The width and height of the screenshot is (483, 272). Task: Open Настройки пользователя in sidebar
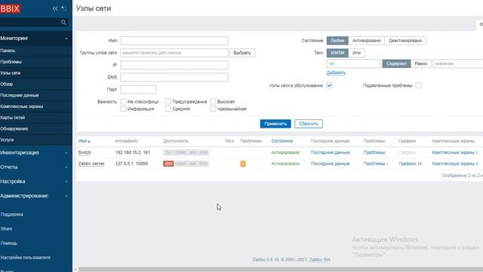(25, 258)
